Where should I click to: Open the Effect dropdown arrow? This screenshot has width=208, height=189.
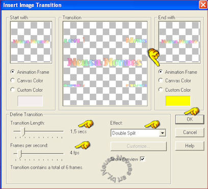[162, 133]
